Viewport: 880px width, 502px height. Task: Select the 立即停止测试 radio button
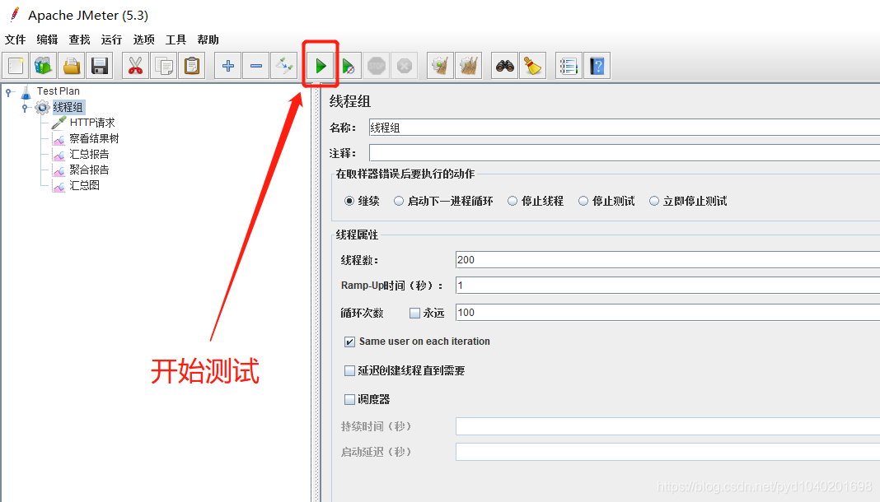coord(654,201)
